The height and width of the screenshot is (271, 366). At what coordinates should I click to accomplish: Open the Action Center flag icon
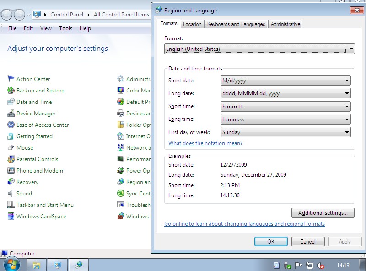pos(11,79)
